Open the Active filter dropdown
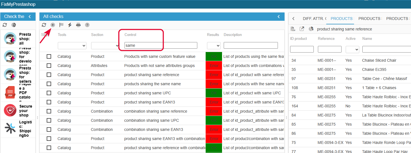The height and width of the screenshot is (153, 411). tap(352, 50)
